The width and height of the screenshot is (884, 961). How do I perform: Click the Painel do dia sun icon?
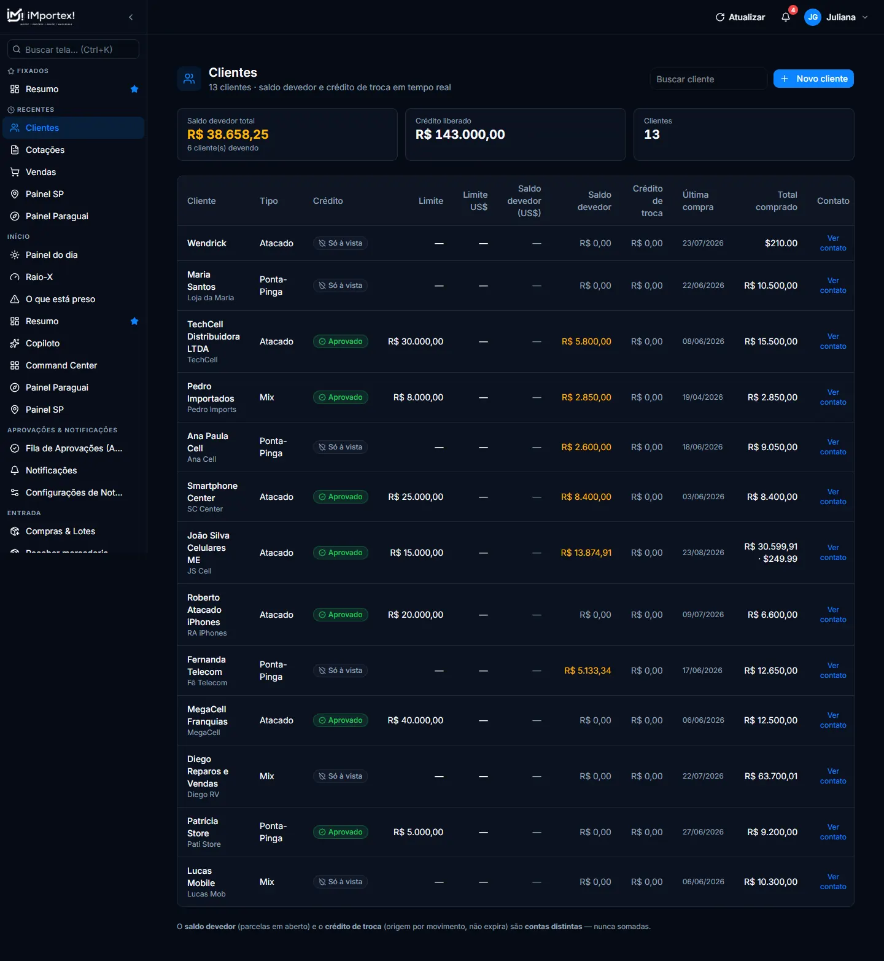[15, 255]
